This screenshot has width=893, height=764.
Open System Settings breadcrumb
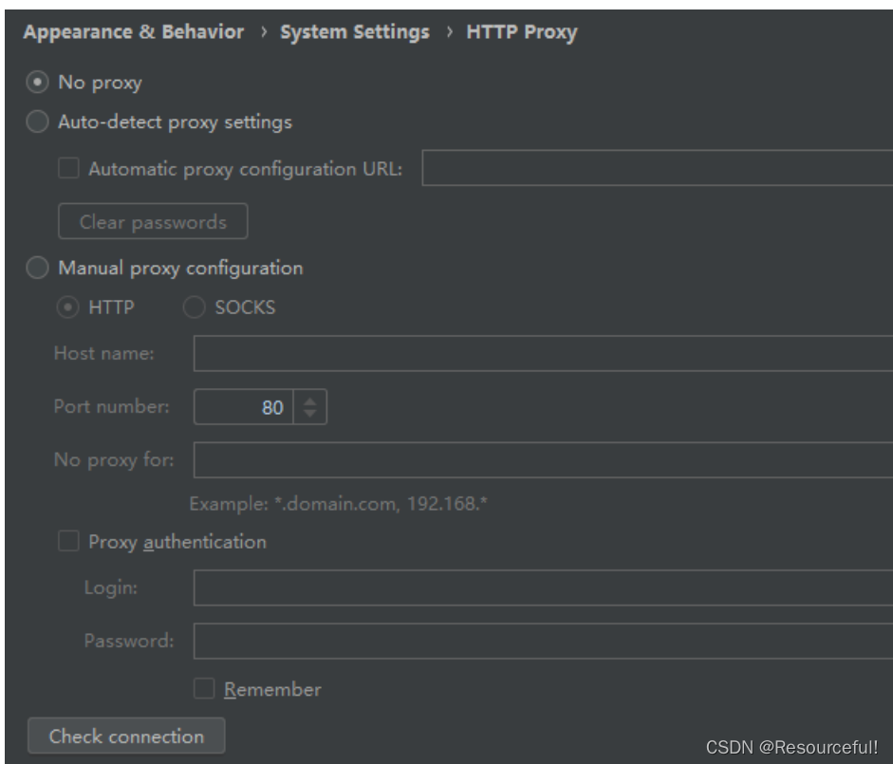355,32
